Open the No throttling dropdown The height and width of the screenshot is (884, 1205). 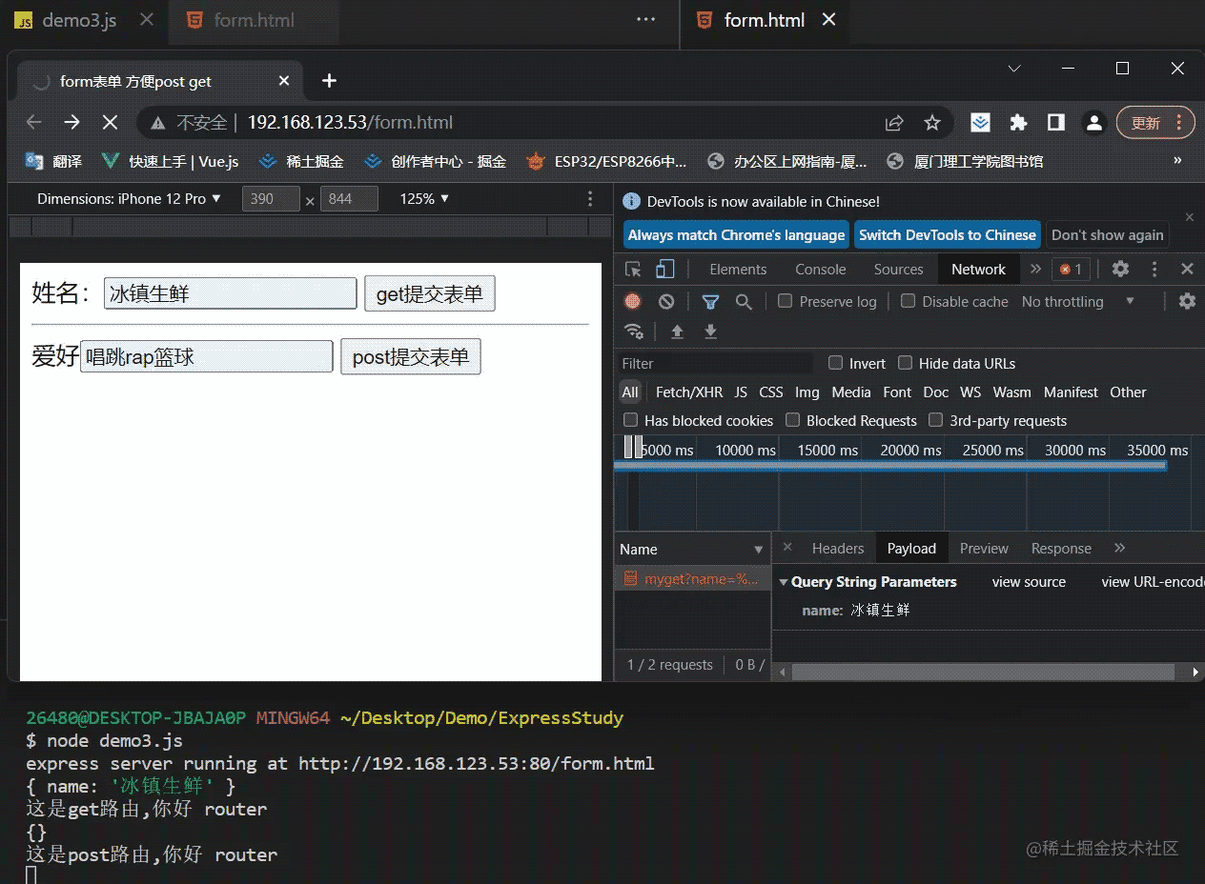coord(1078,301)
